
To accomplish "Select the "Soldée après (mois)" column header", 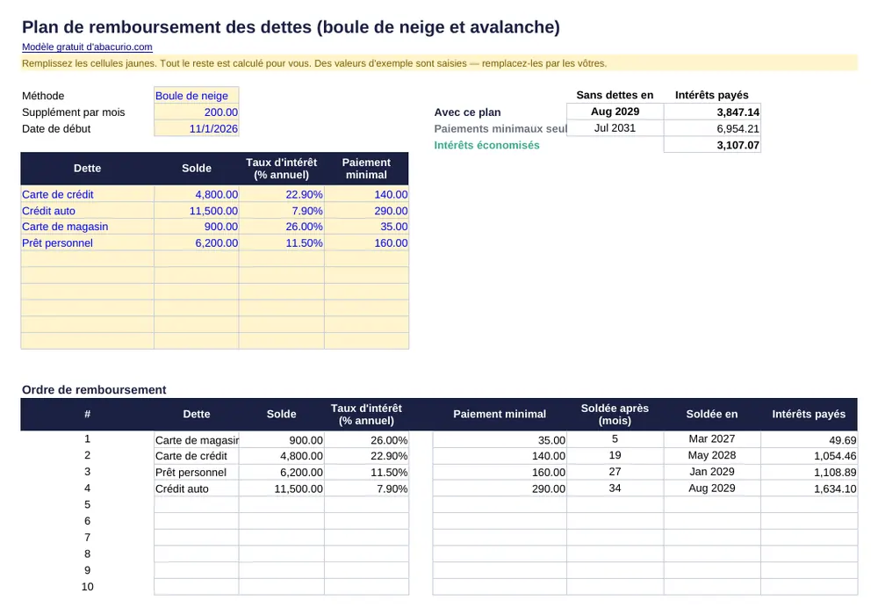I will [615, 415].
